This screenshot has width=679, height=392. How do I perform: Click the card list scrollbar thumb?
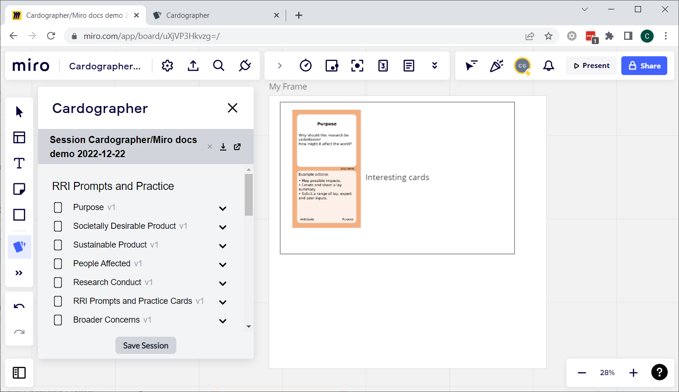point(249,195)
